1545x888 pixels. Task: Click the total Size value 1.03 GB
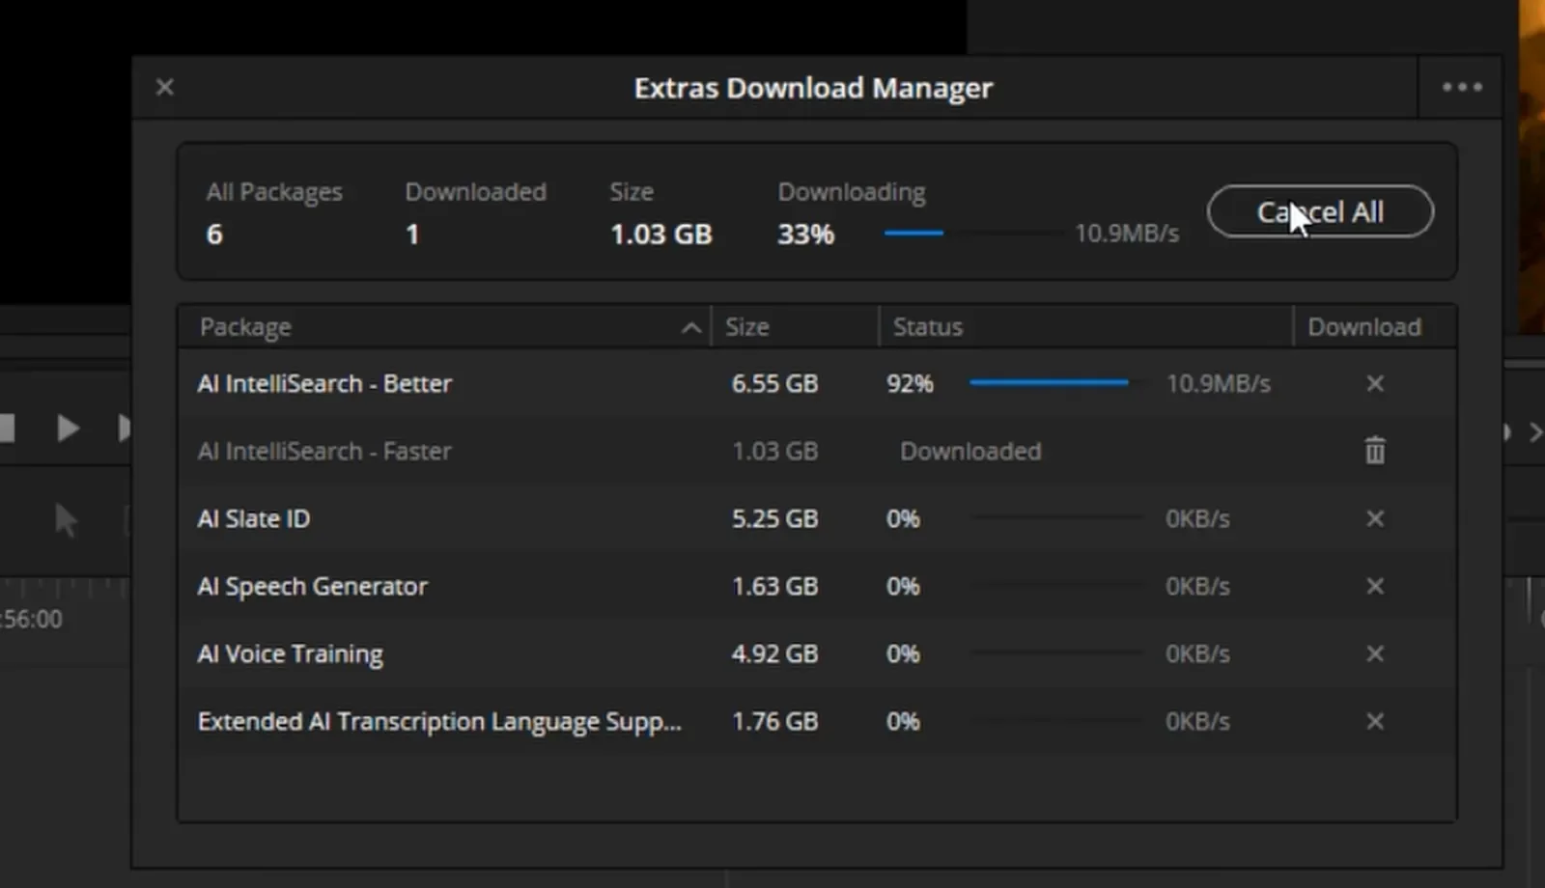tap(661, 235)
